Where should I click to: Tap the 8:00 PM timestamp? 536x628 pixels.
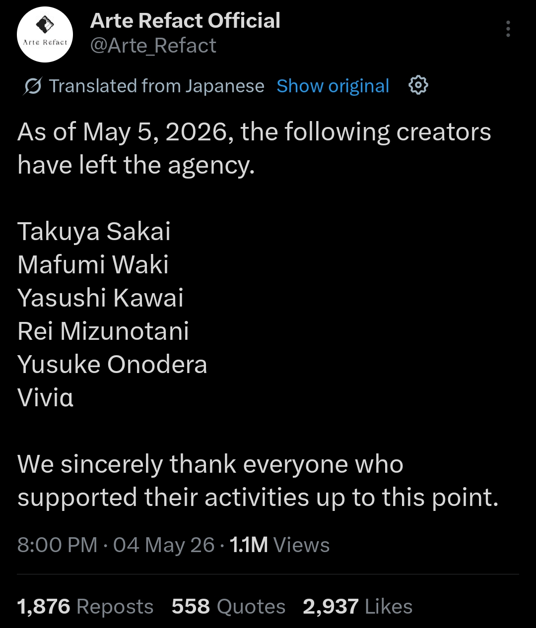pos(58,545)
